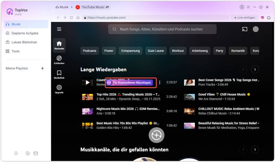
Task: Show previous Musikkanäle items with left chevron
Action: (243, 150)
